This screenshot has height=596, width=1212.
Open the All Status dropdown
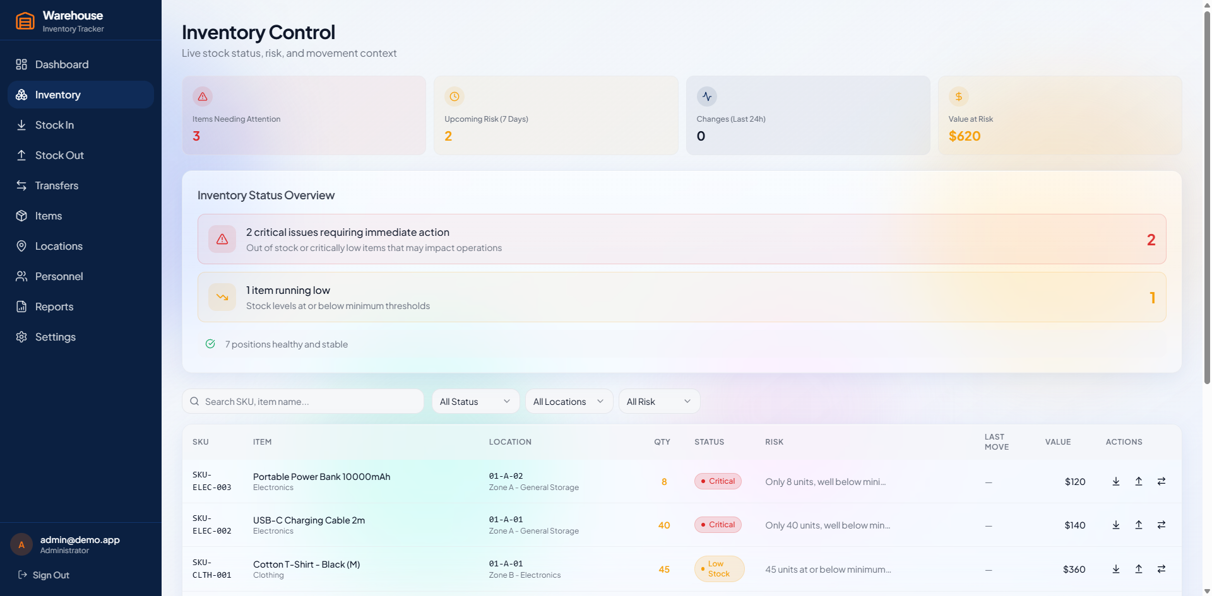tap(475, 402)
